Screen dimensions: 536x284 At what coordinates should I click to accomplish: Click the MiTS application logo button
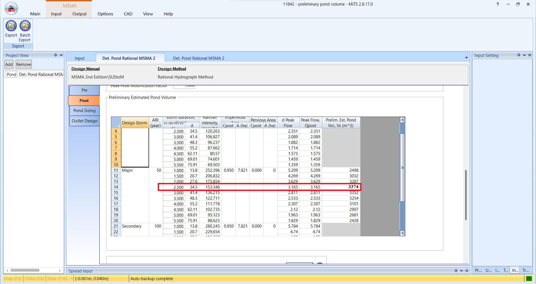coord(11,9)
